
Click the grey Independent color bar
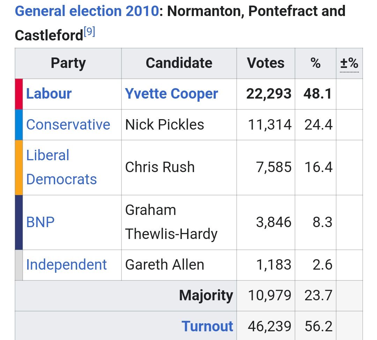pyautogui.click(x=19, y=265)
